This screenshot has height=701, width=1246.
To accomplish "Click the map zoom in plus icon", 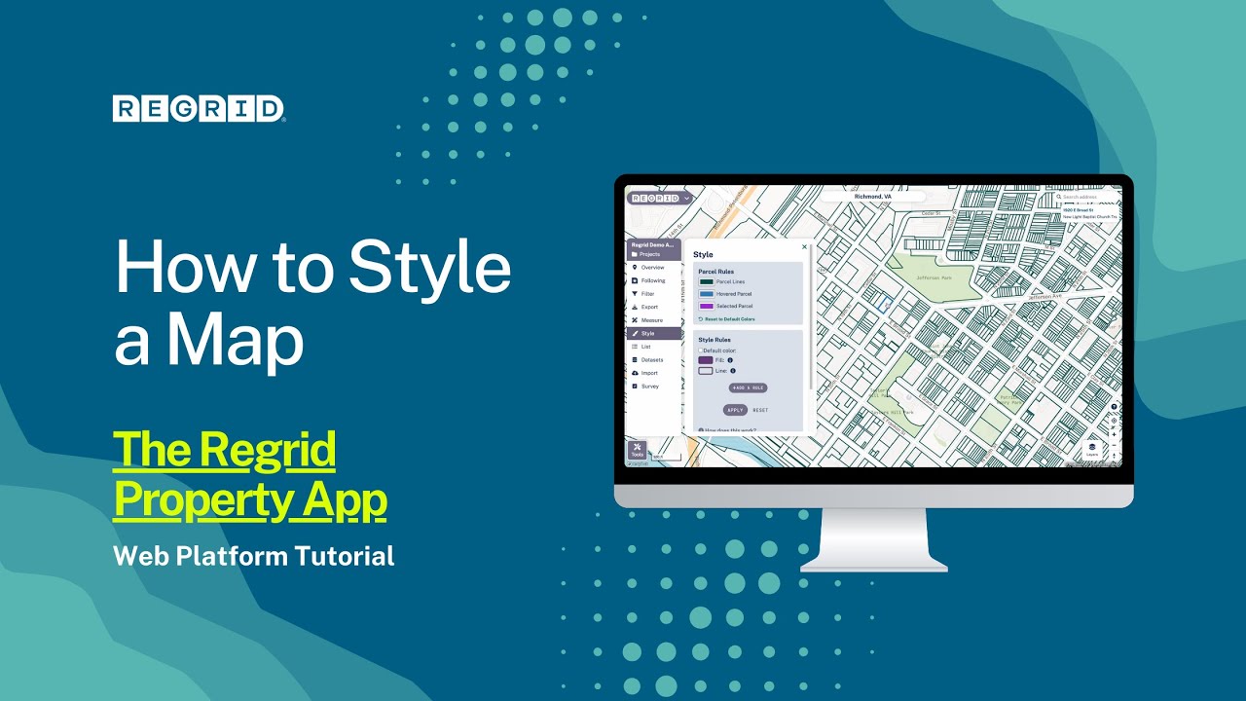I will tap(1114, 434).
